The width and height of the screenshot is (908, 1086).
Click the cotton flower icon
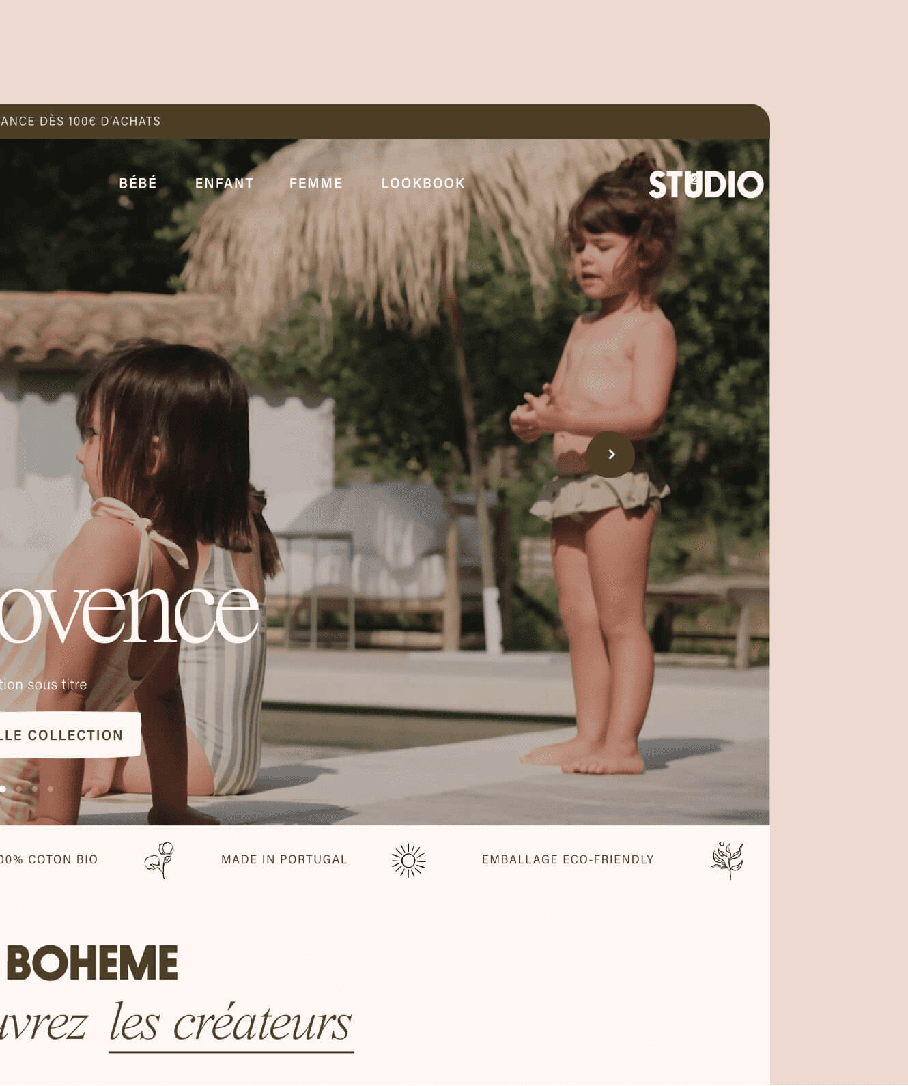click(x=159, y=860)
